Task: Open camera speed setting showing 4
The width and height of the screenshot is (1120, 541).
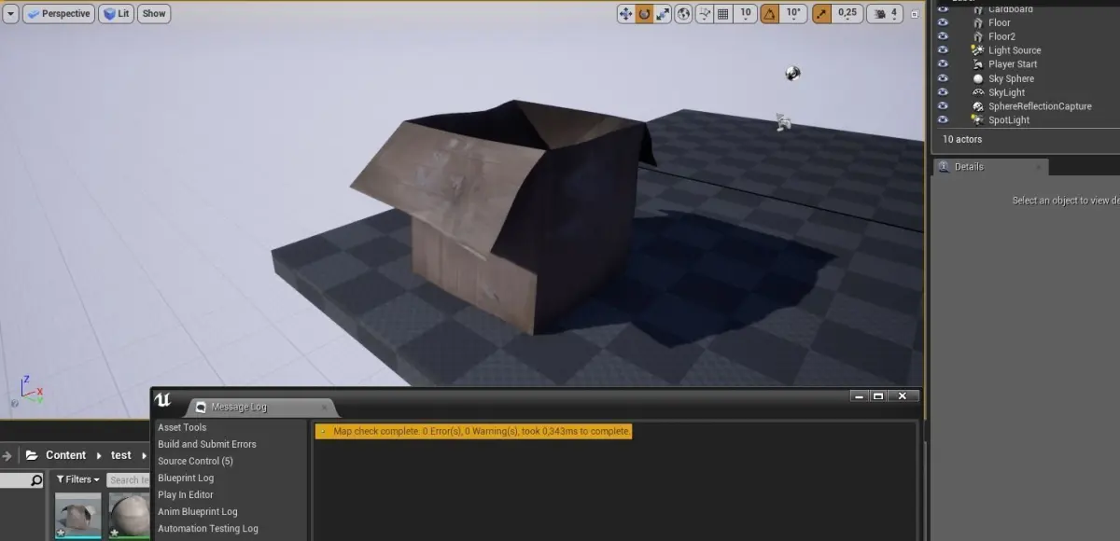Action: 885,14
